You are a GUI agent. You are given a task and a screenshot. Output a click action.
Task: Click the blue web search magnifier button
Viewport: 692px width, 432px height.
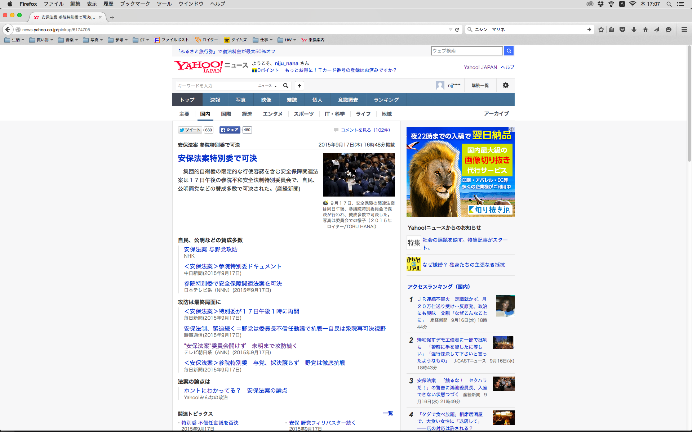pyautogui.click(x=509, y=51)
